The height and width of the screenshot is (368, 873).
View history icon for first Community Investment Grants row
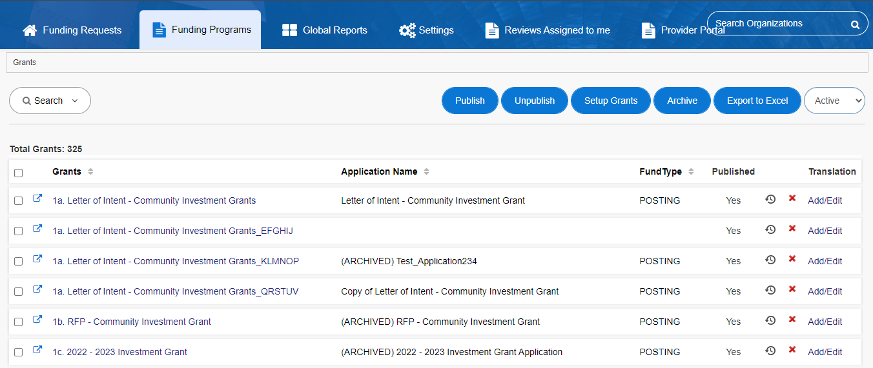coord(770,200)
